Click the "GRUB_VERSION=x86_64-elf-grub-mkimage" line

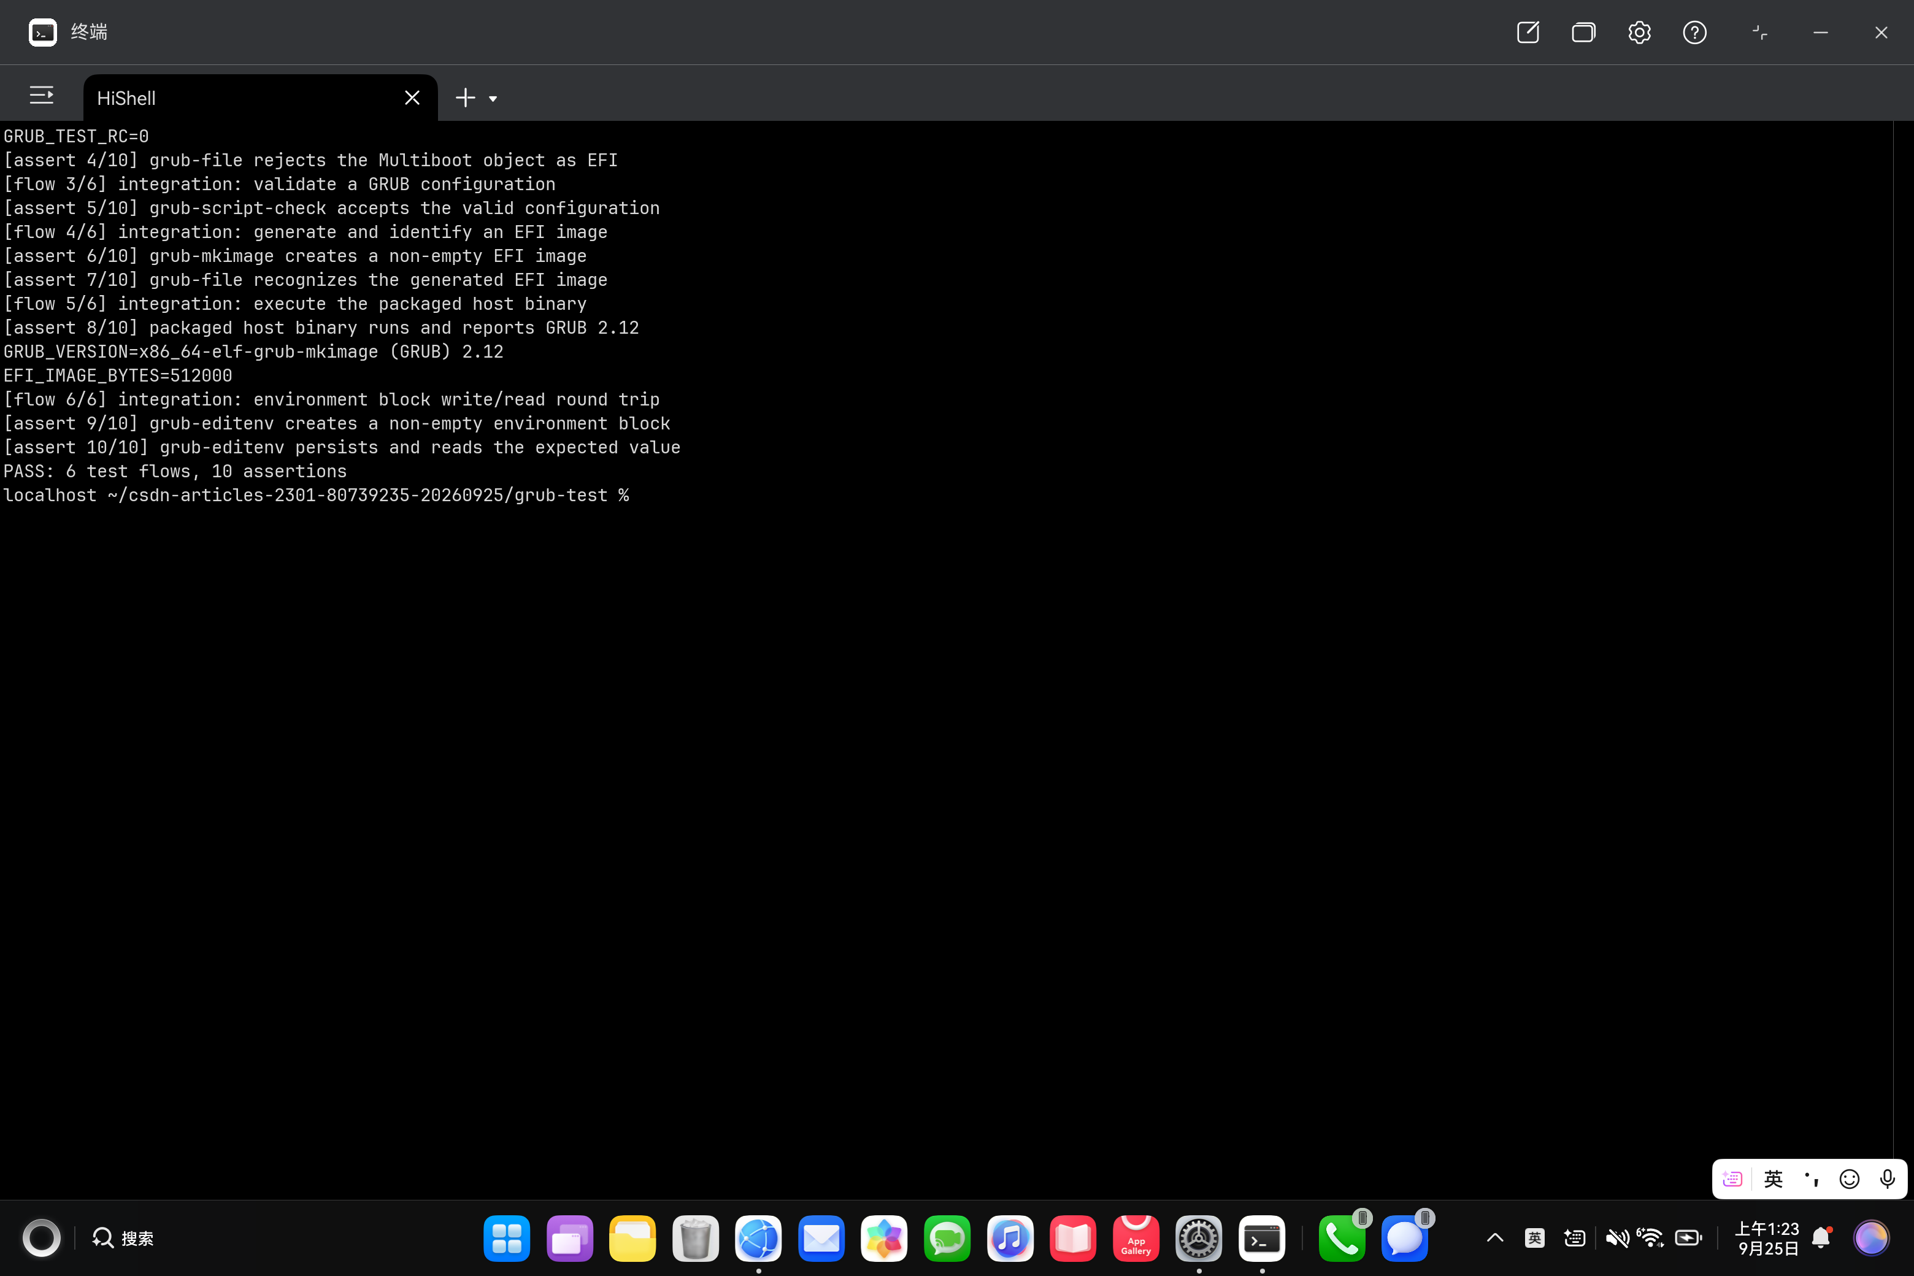254,352
